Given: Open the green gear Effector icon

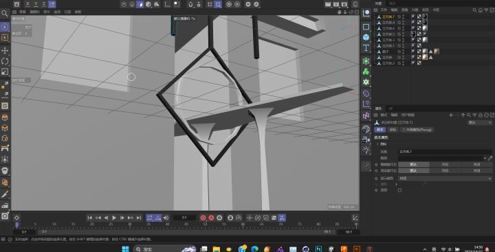Looking at the screenshot, I should [x=366, y=82].
